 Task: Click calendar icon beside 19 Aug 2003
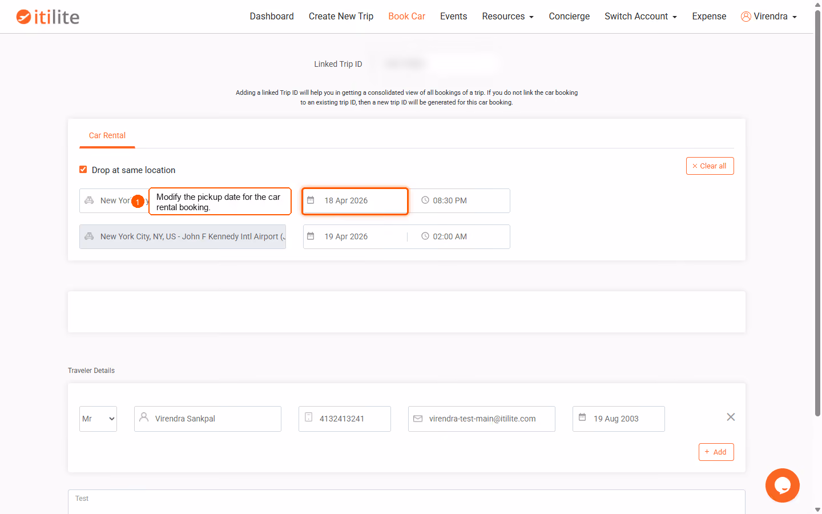[x=582, y=417]
